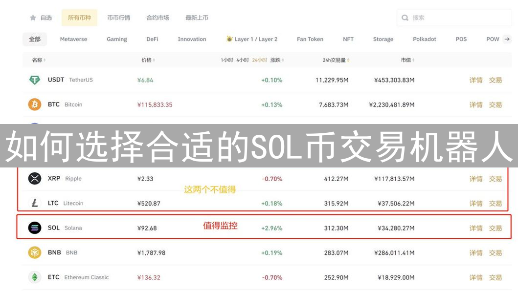Open 交易 for BNB row
This screenshot has width=518, height=291.
495,253
